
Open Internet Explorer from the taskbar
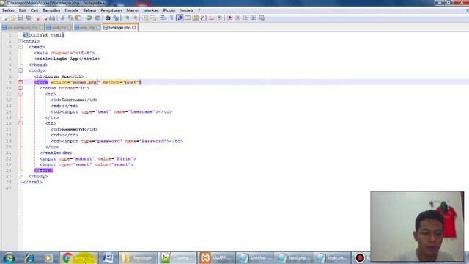29,257
